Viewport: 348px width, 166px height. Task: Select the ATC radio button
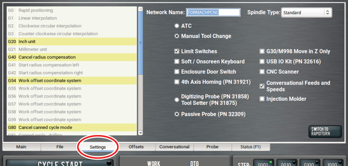(177, 26)
